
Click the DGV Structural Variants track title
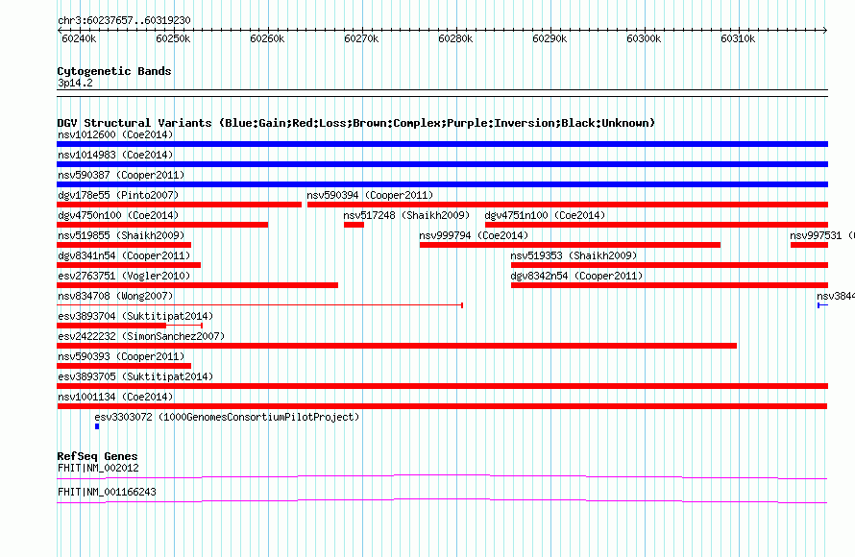356,123
